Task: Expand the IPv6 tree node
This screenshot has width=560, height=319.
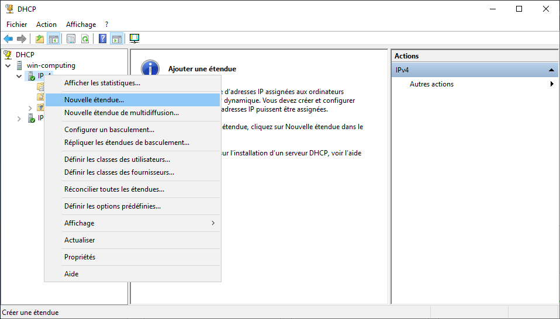Action: (19, 119)
